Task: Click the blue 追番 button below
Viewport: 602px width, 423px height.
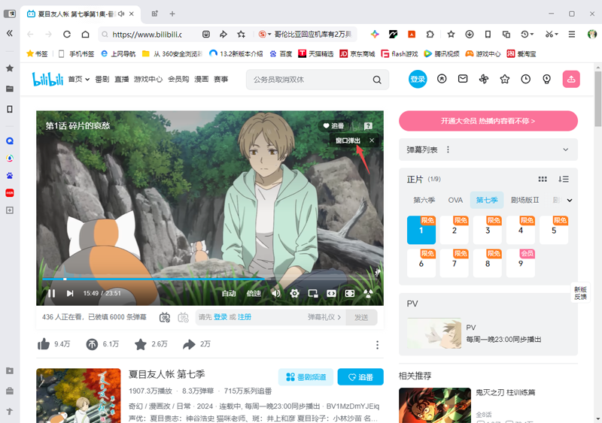Action: pos(360,377)
